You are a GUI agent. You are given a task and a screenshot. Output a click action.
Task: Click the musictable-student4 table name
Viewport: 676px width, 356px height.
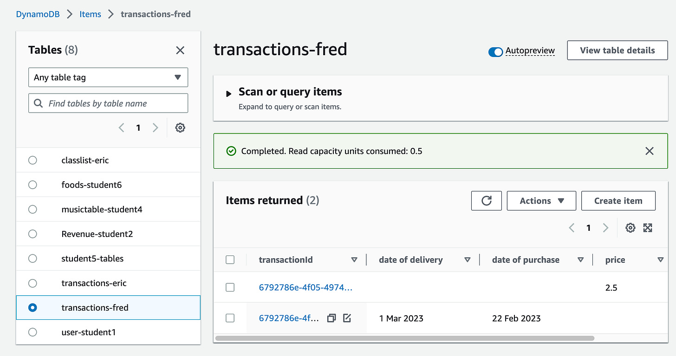coord(102,209)
